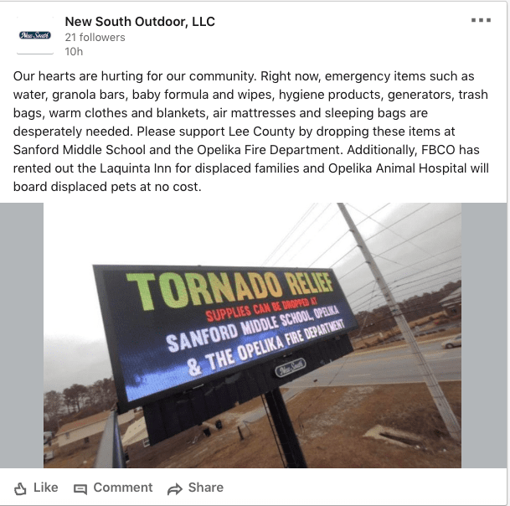Click the thumbs-up Like icon

tap(20, 488)
